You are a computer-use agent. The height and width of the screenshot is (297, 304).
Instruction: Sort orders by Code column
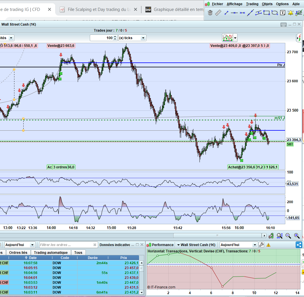click(x=65, y=258)
